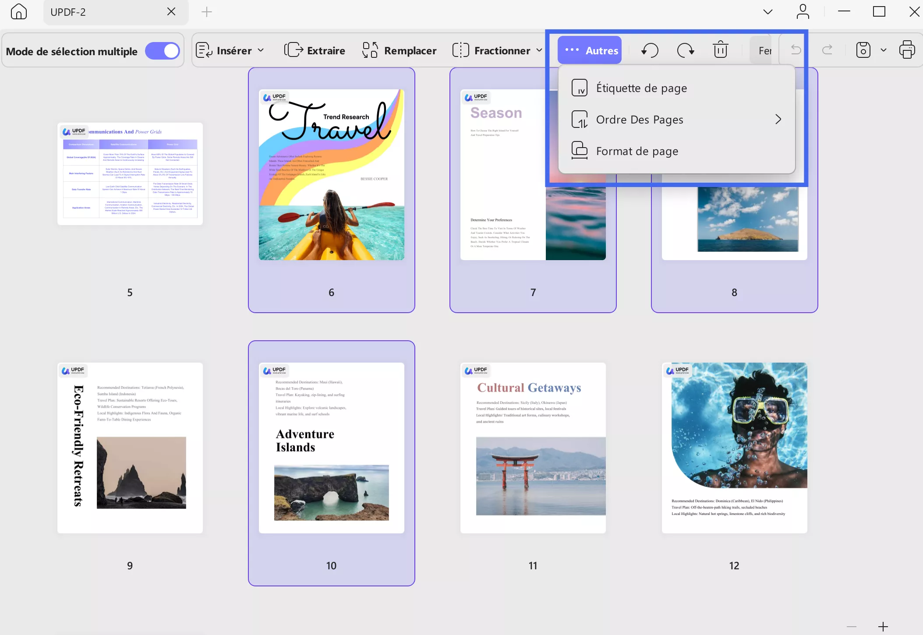Image resolution: width=923 pixels, height=635 pixels.
Task: Click the Home icon
Action: (18, 12)
